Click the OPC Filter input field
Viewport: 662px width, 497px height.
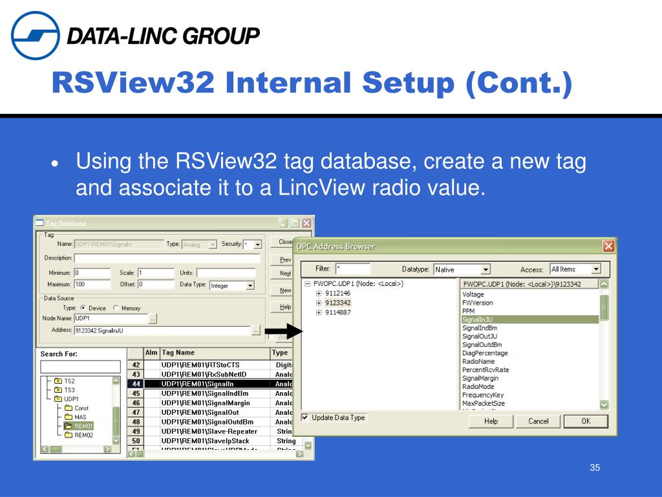(x=353, y=269)
